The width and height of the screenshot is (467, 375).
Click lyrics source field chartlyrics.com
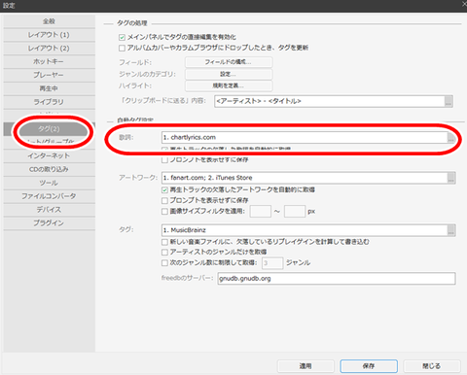point(305,137)
